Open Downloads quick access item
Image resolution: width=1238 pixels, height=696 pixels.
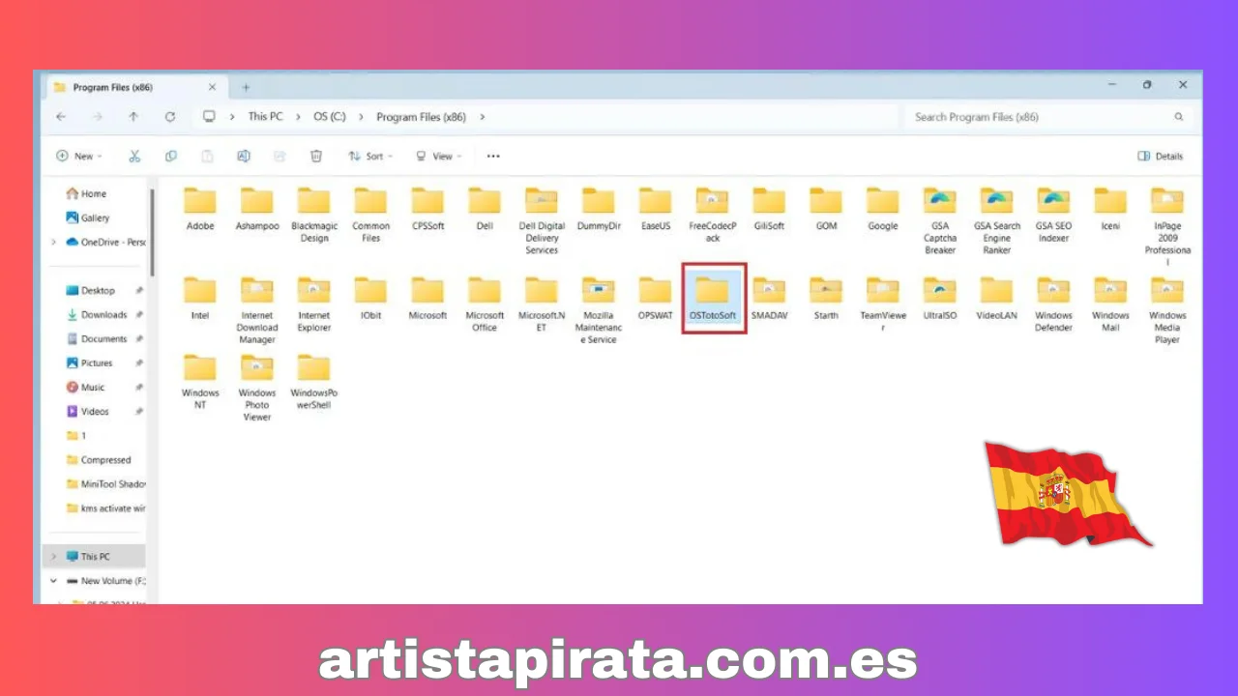tap(97, 315)
